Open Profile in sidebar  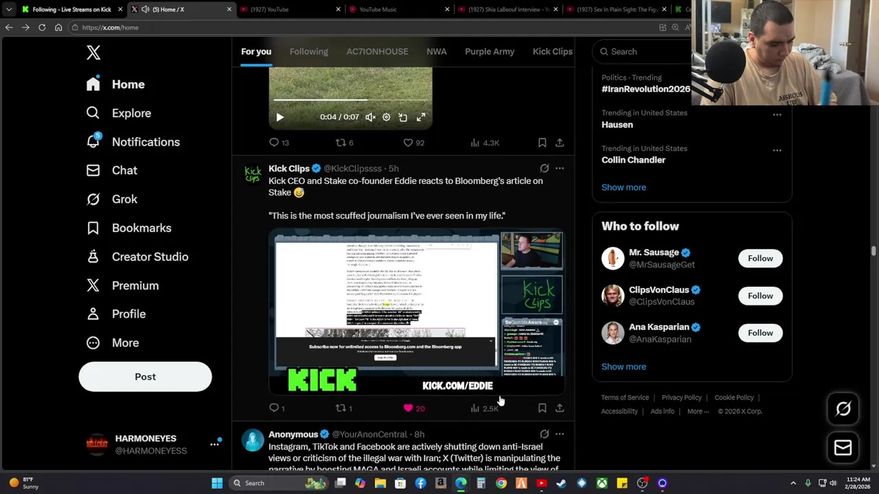(x=116, y=314)
